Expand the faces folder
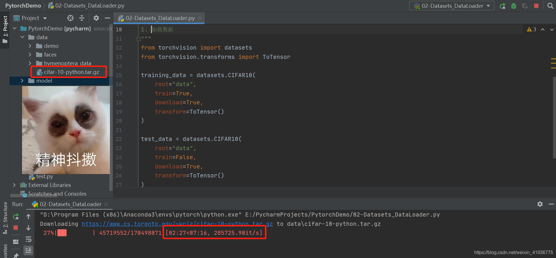 point(30,54)
